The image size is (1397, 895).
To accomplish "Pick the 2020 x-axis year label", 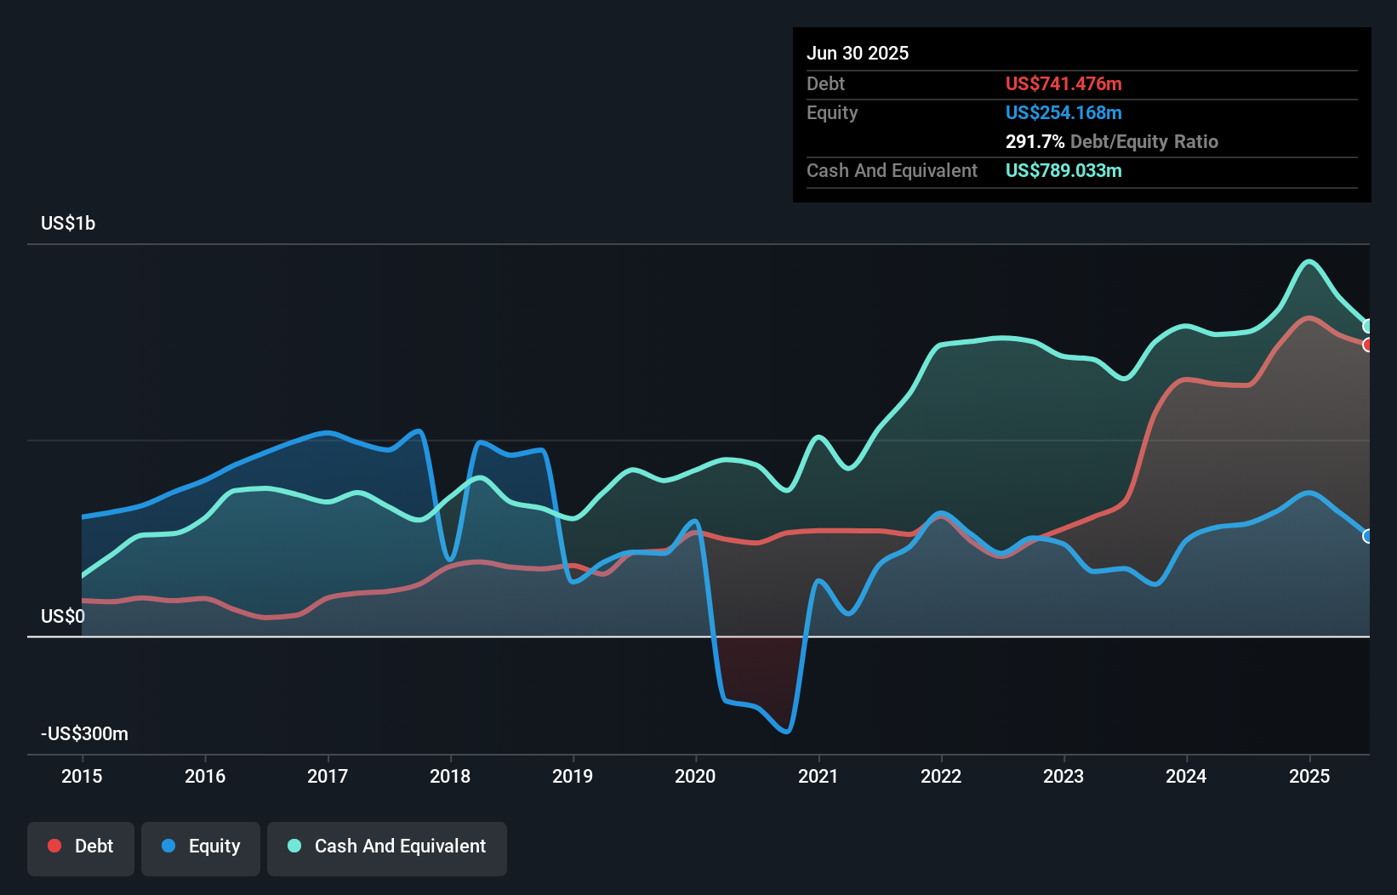I will 695,776.
